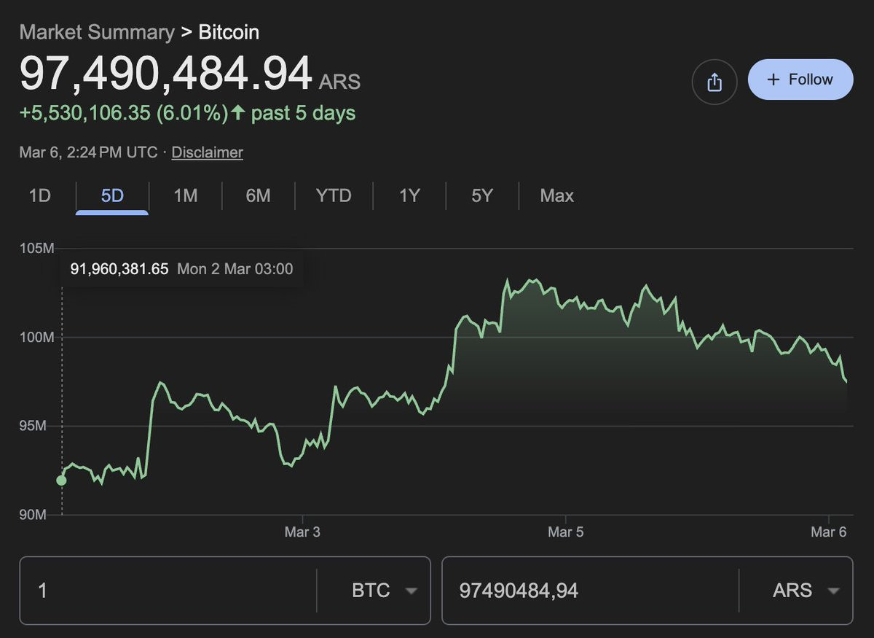Click the BTC amount input field
Screen dimensions: 874x638
(168, 591)
